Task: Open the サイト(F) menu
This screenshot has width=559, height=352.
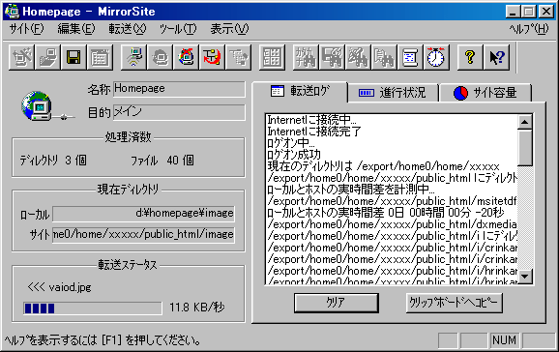Action: (x=26, y=29)
